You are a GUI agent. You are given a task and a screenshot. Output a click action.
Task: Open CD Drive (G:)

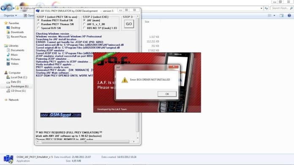coord(18,91)
